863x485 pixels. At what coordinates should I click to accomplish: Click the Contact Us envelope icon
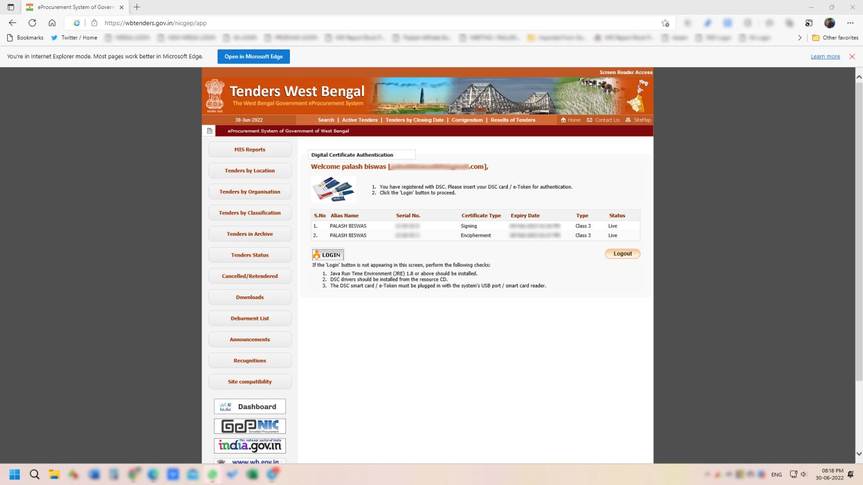pos(589,120)
